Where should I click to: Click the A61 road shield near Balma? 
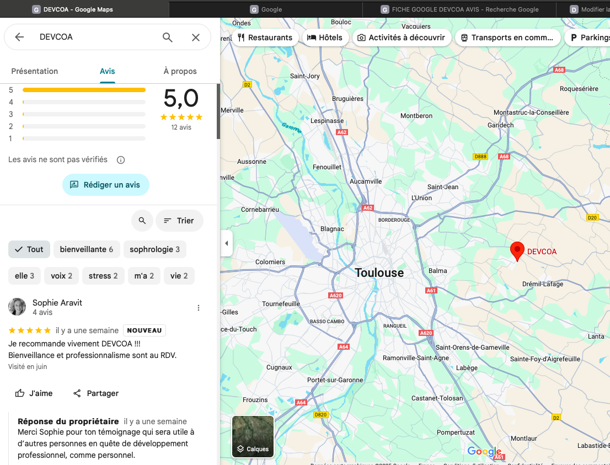click(x=431, y=290)
